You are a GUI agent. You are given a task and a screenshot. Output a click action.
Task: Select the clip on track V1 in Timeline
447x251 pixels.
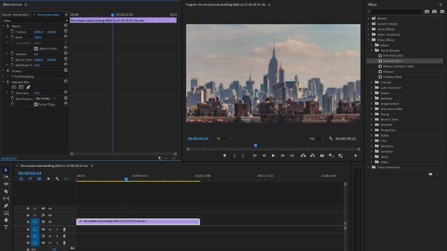point(138,222)
